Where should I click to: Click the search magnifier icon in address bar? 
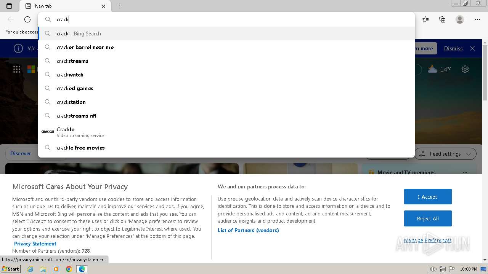[x=48, y=19]
